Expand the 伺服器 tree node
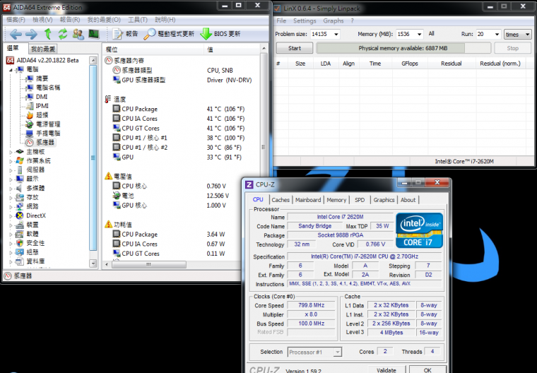Screen dimensions: 537x373 click(x=11, y=170)
